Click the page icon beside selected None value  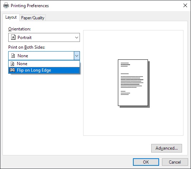[x=13, y=55]
